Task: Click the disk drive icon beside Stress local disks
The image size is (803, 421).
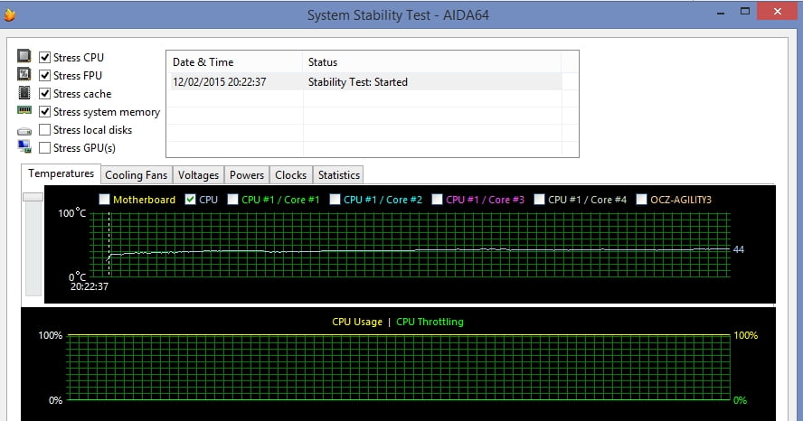Action: coord(24,132)
